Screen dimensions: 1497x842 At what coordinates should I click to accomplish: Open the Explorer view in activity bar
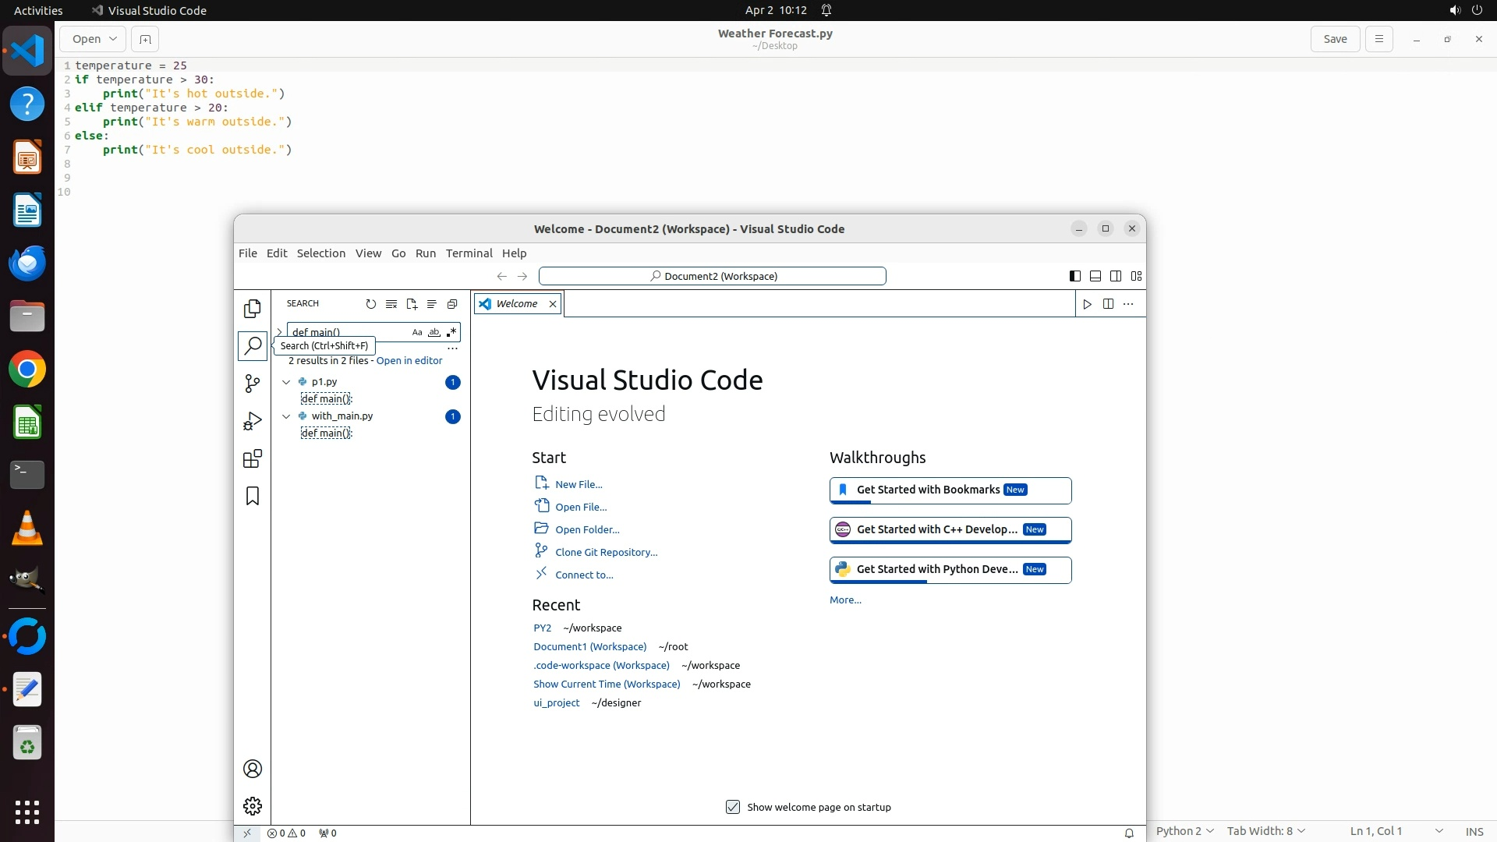[x=252, y=309]
